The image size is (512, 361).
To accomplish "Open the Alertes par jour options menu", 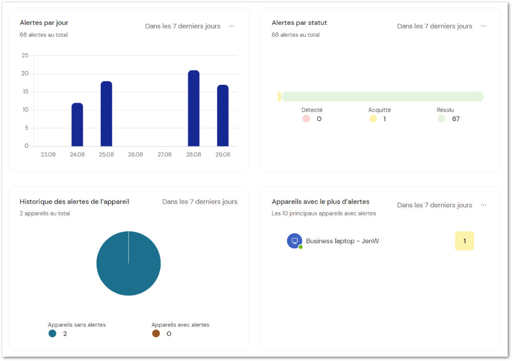I will coord(231,26).
